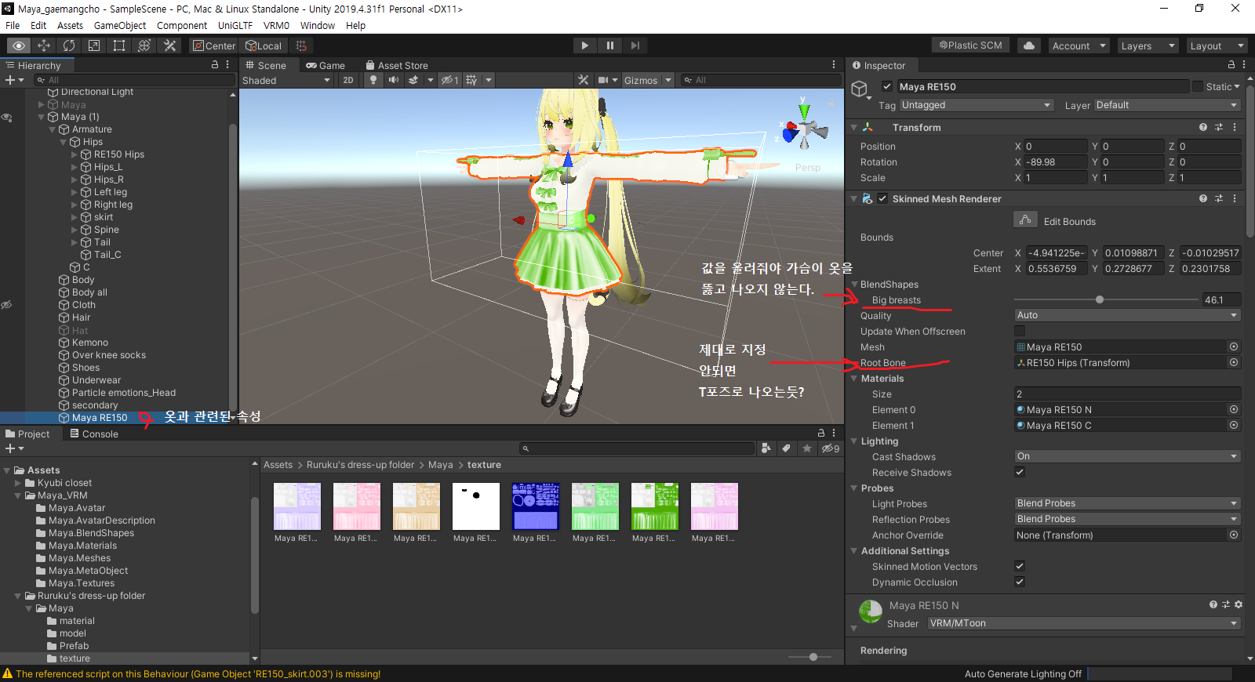This screenshot has height=682, width=1255.
Task: Toggle Receive Shadows checkbox
Action: click(1020, 472)
